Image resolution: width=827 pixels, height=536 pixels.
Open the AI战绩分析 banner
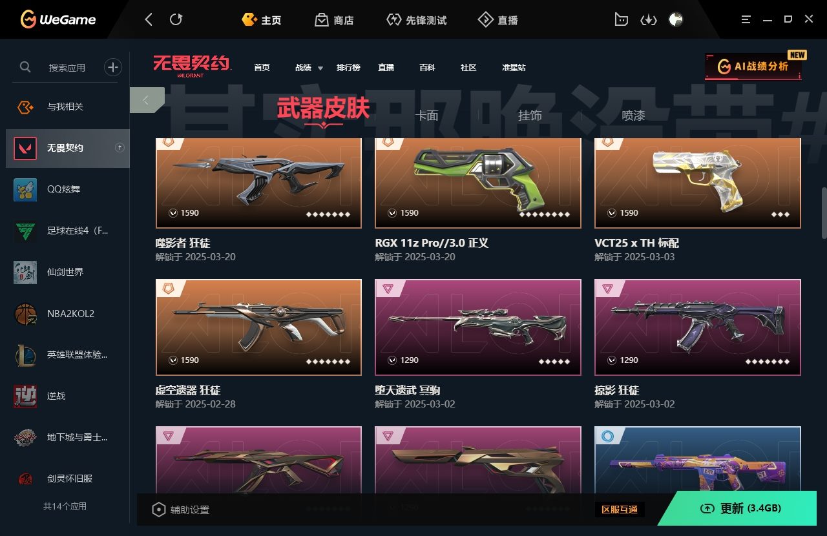click(x=753, y=67)
